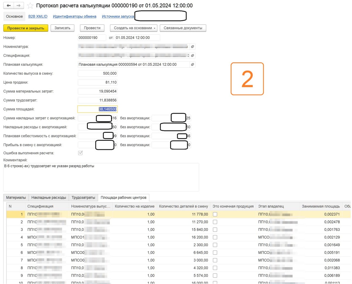Click the Комментарий text area
The width and height of the screenshot is (352, 284).
tap(101, 177)
